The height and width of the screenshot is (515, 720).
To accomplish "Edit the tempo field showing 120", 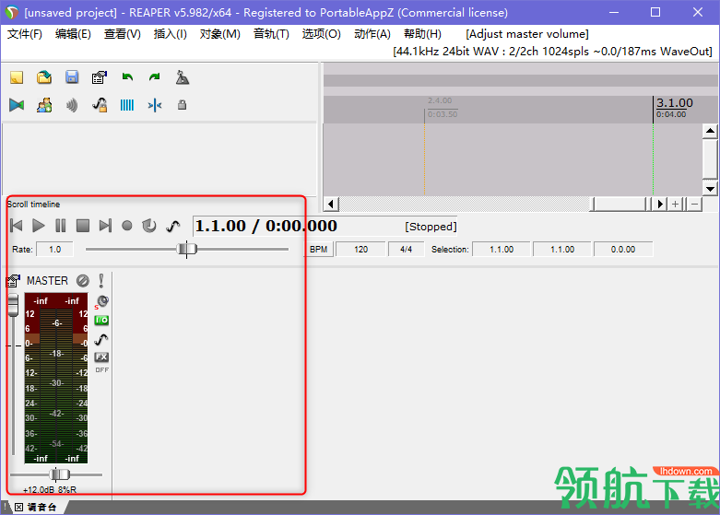I will point(360,250).
